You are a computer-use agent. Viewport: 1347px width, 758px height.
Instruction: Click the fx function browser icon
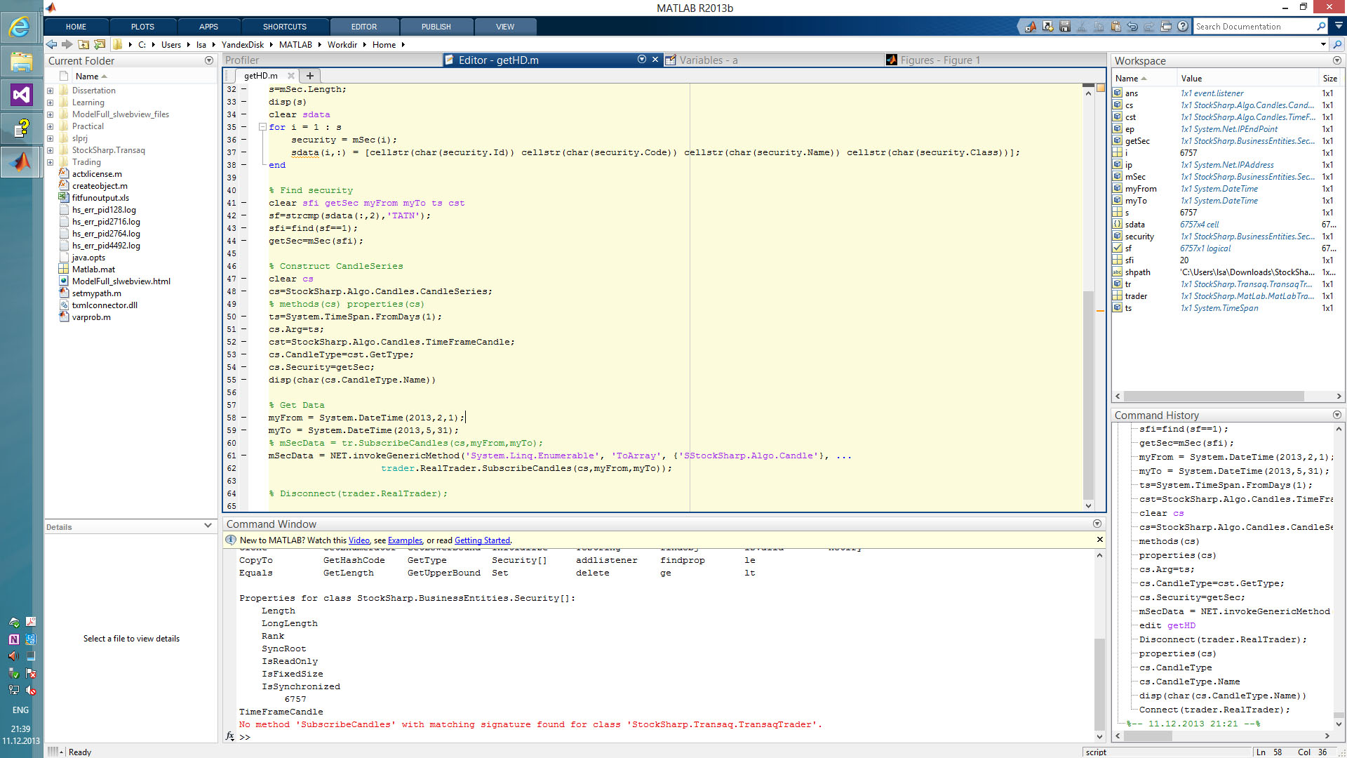click(230, 736)
